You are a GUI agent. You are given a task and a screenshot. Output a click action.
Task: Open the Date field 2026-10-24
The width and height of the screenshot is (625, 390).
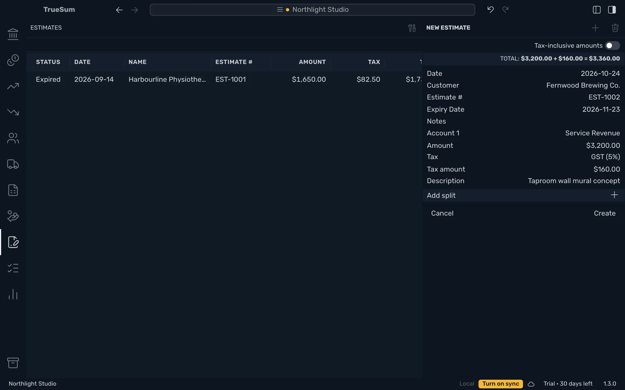[x=523, y=74]
